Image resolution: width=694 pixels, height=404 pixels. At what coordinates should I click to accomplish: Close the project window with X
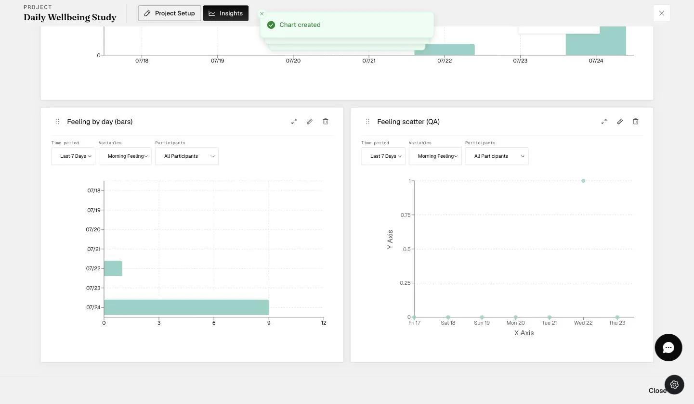click(662, 13)
